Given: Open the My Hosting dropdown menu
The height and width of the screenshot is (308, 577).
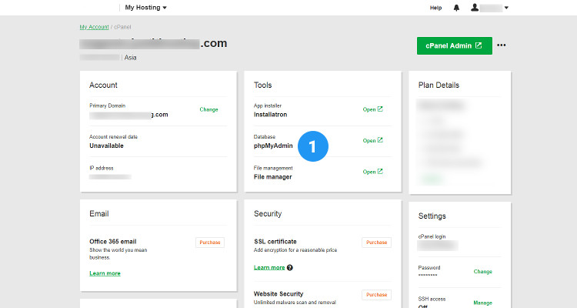Looking at the screenshot, I should click(145, 8).
